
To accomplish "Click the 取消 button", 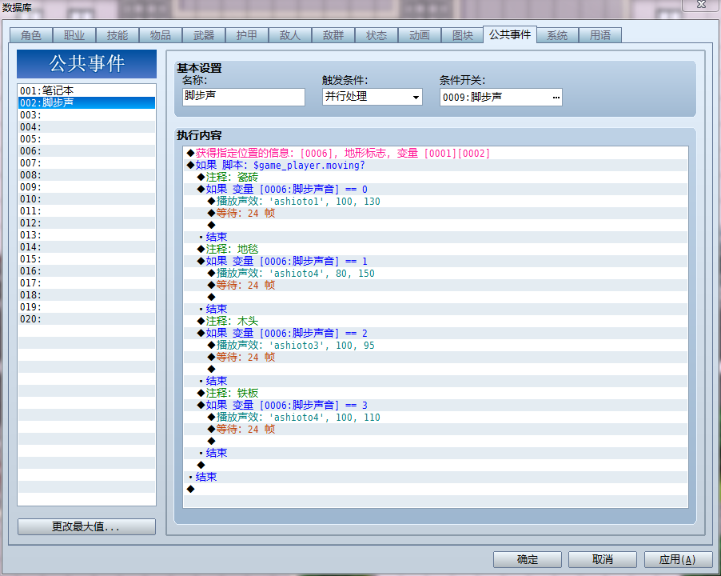I will coord(603,559).
